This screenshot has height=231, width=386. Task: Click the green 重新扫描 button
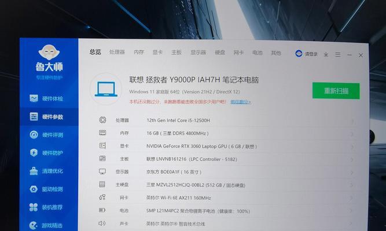336,91
